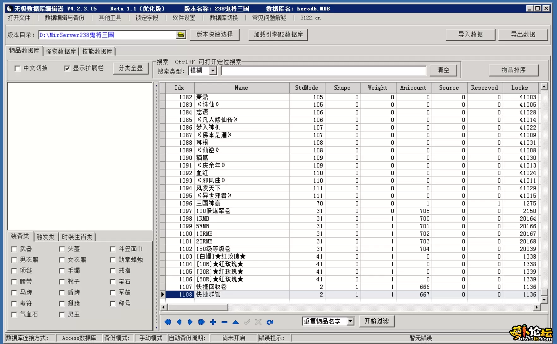Delete record with minus icon
Screen dimensions: 557x344
224,322
